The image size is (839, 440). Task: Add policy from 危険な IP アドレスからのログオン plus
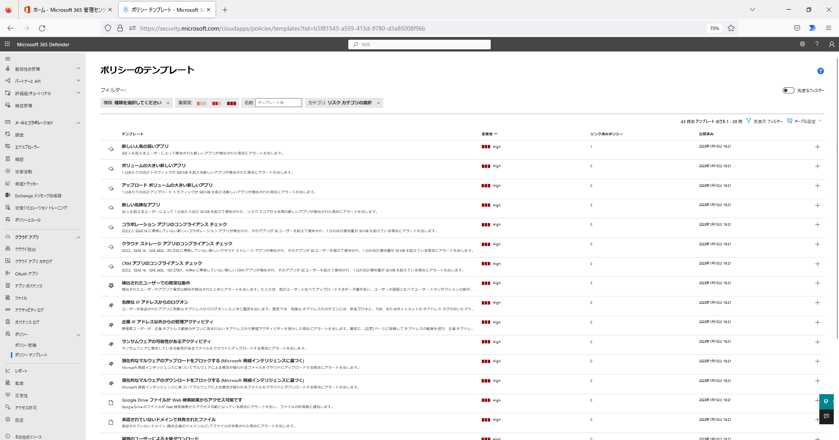[x=818, y=303]
